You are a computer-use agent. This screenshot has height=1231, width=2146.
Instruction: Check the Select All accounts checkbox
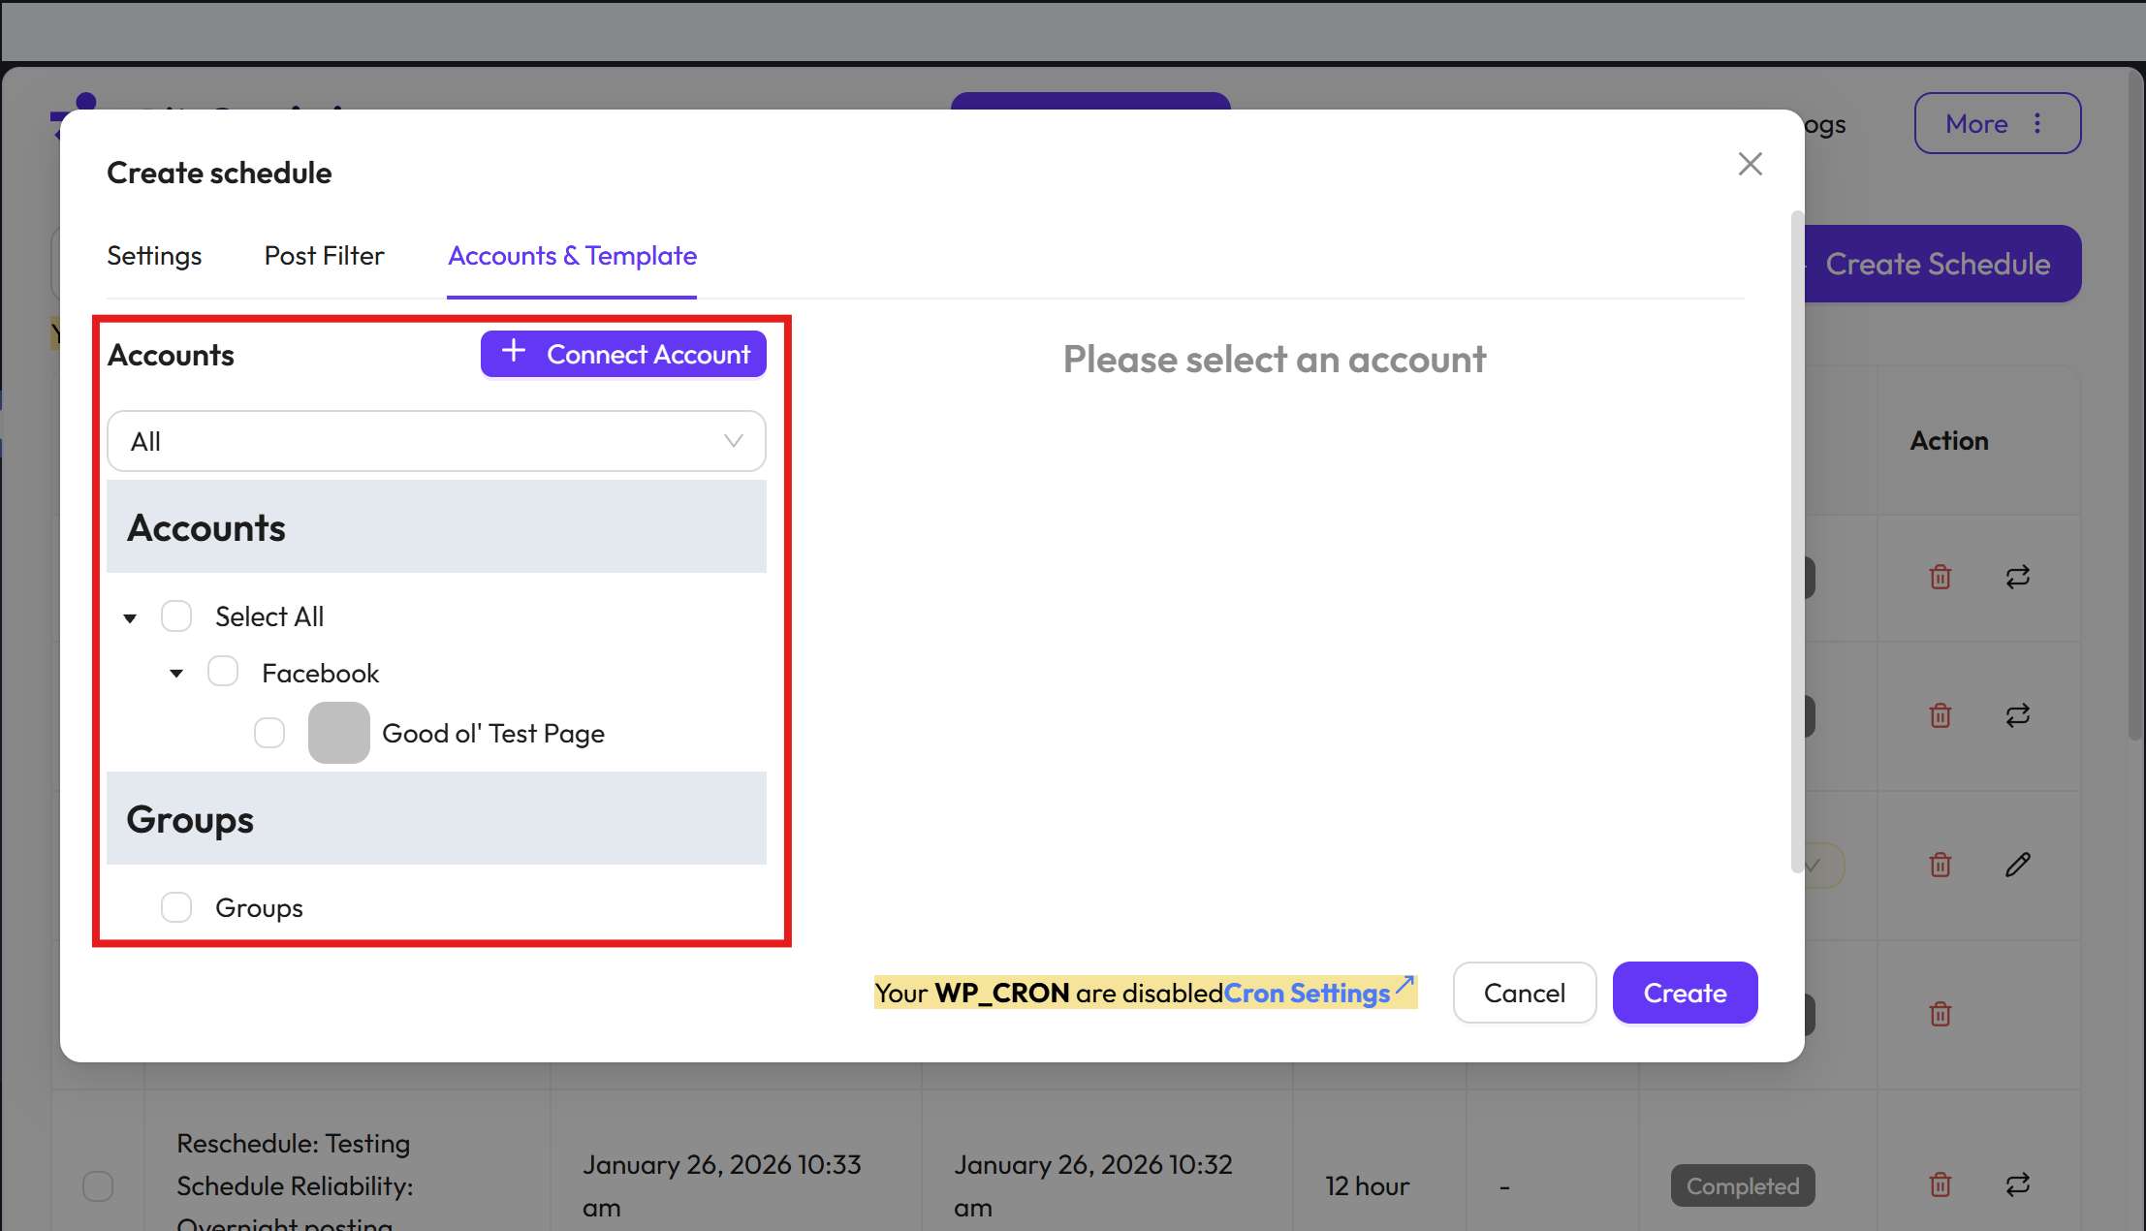[176, 616]
